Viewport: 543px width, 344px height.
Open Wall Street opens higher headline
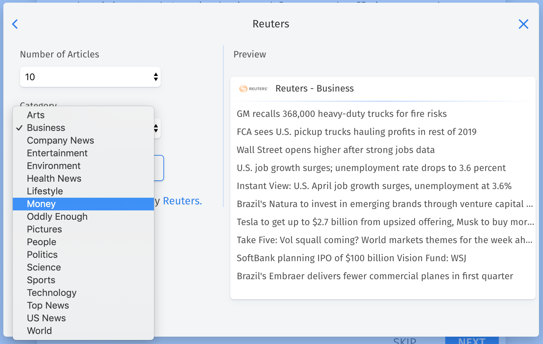point(336,150)
